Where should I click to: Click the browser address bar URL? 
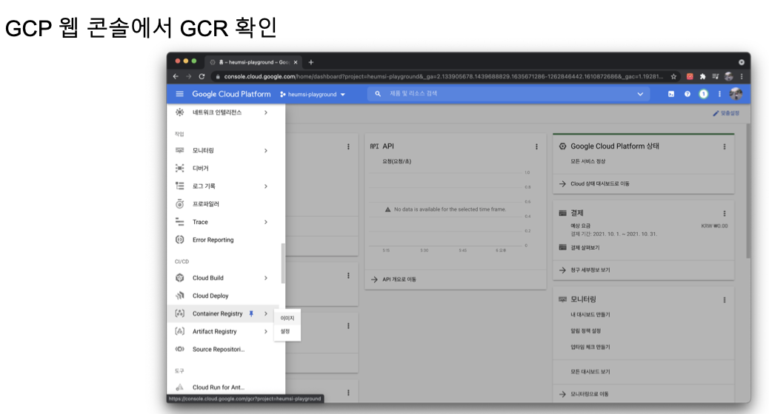click(443, 76)
